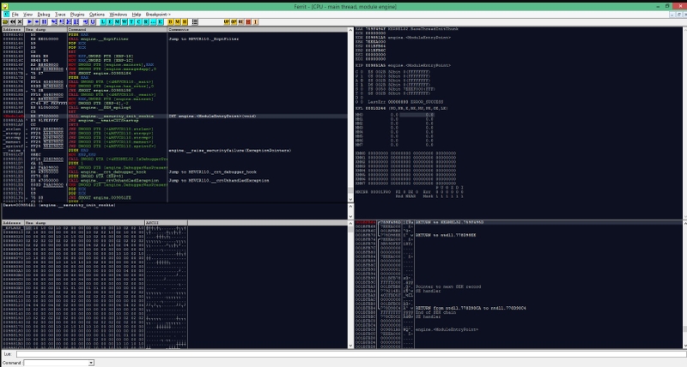Open the File menu
The width and height of the screenshot is (687, 367).
pos(15,15)
